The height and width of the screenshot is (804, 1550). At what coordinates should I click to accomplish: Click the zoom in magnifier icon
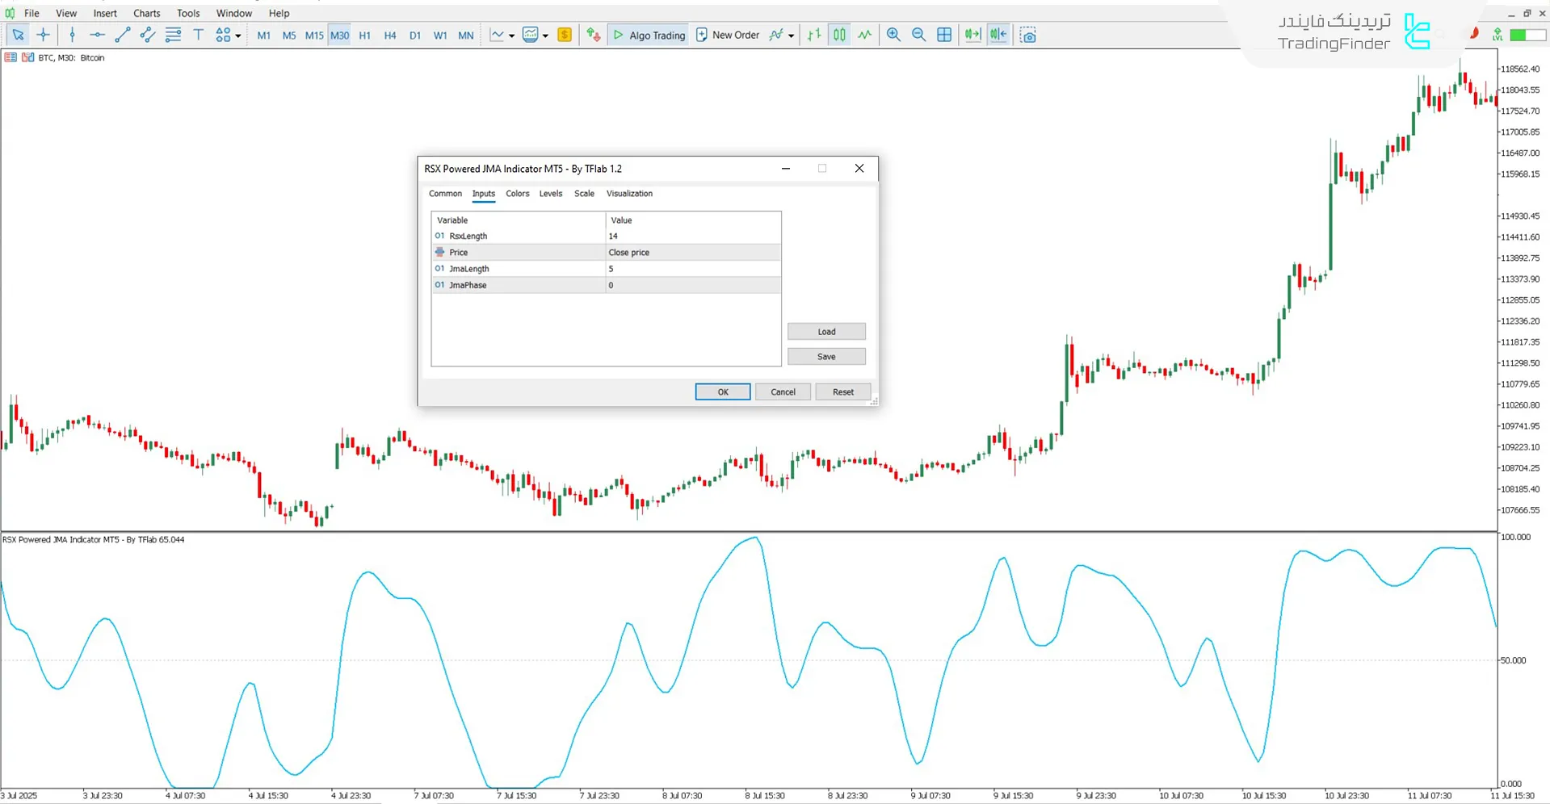coord(893,35)
